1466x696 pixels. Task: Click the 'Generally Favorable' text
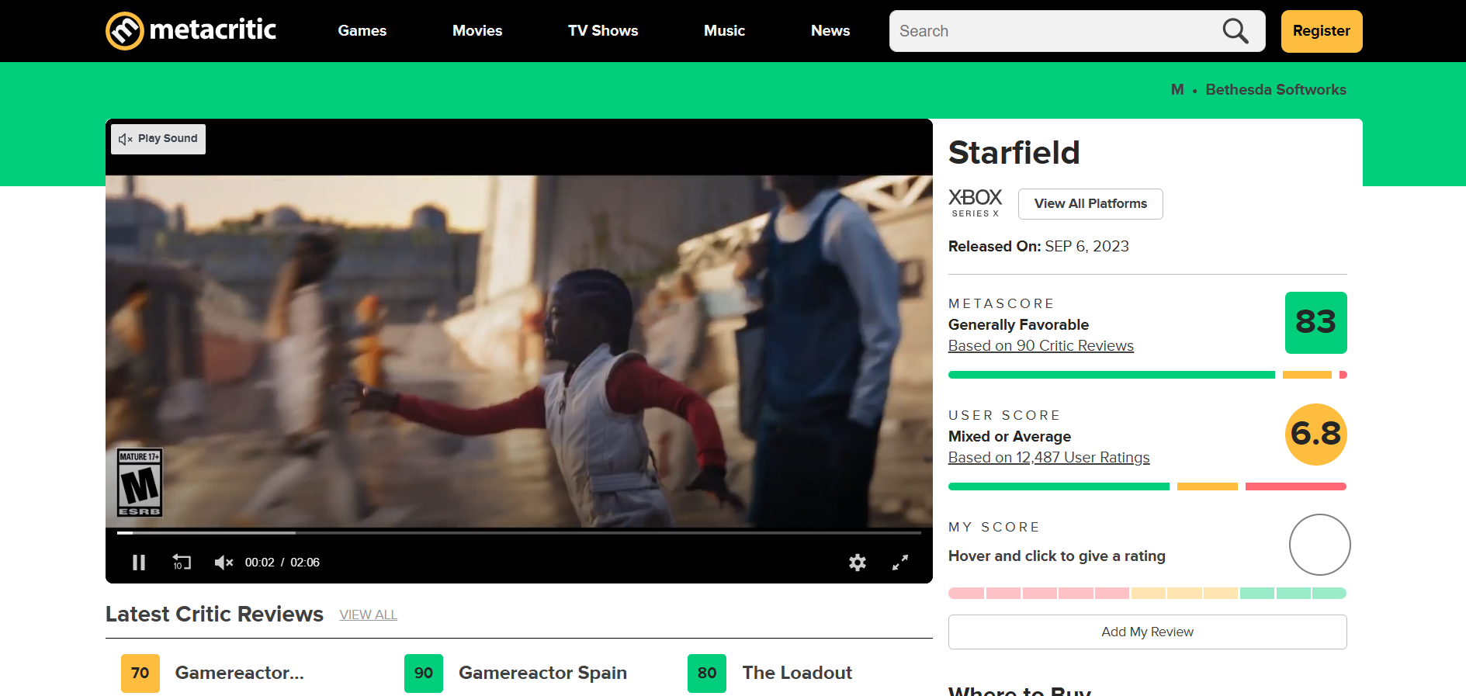click(1018, 325)
